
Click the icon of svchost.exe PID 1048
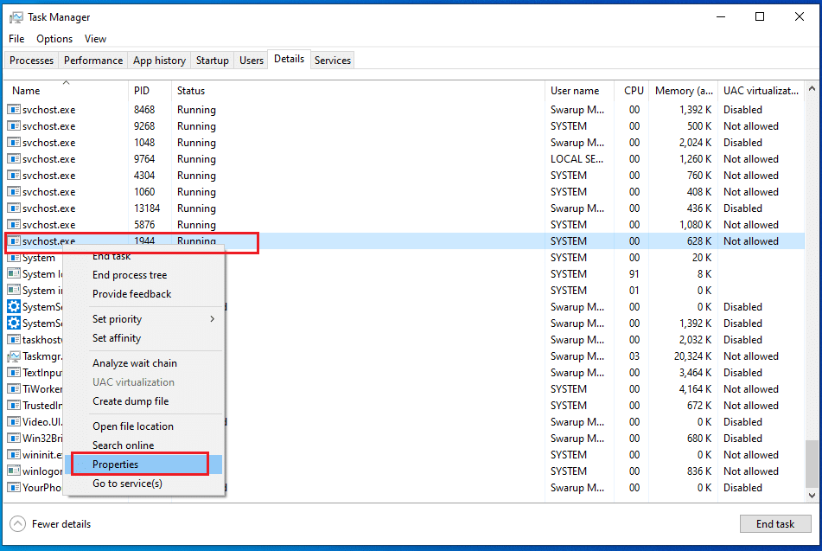click(x=14, y=142)
